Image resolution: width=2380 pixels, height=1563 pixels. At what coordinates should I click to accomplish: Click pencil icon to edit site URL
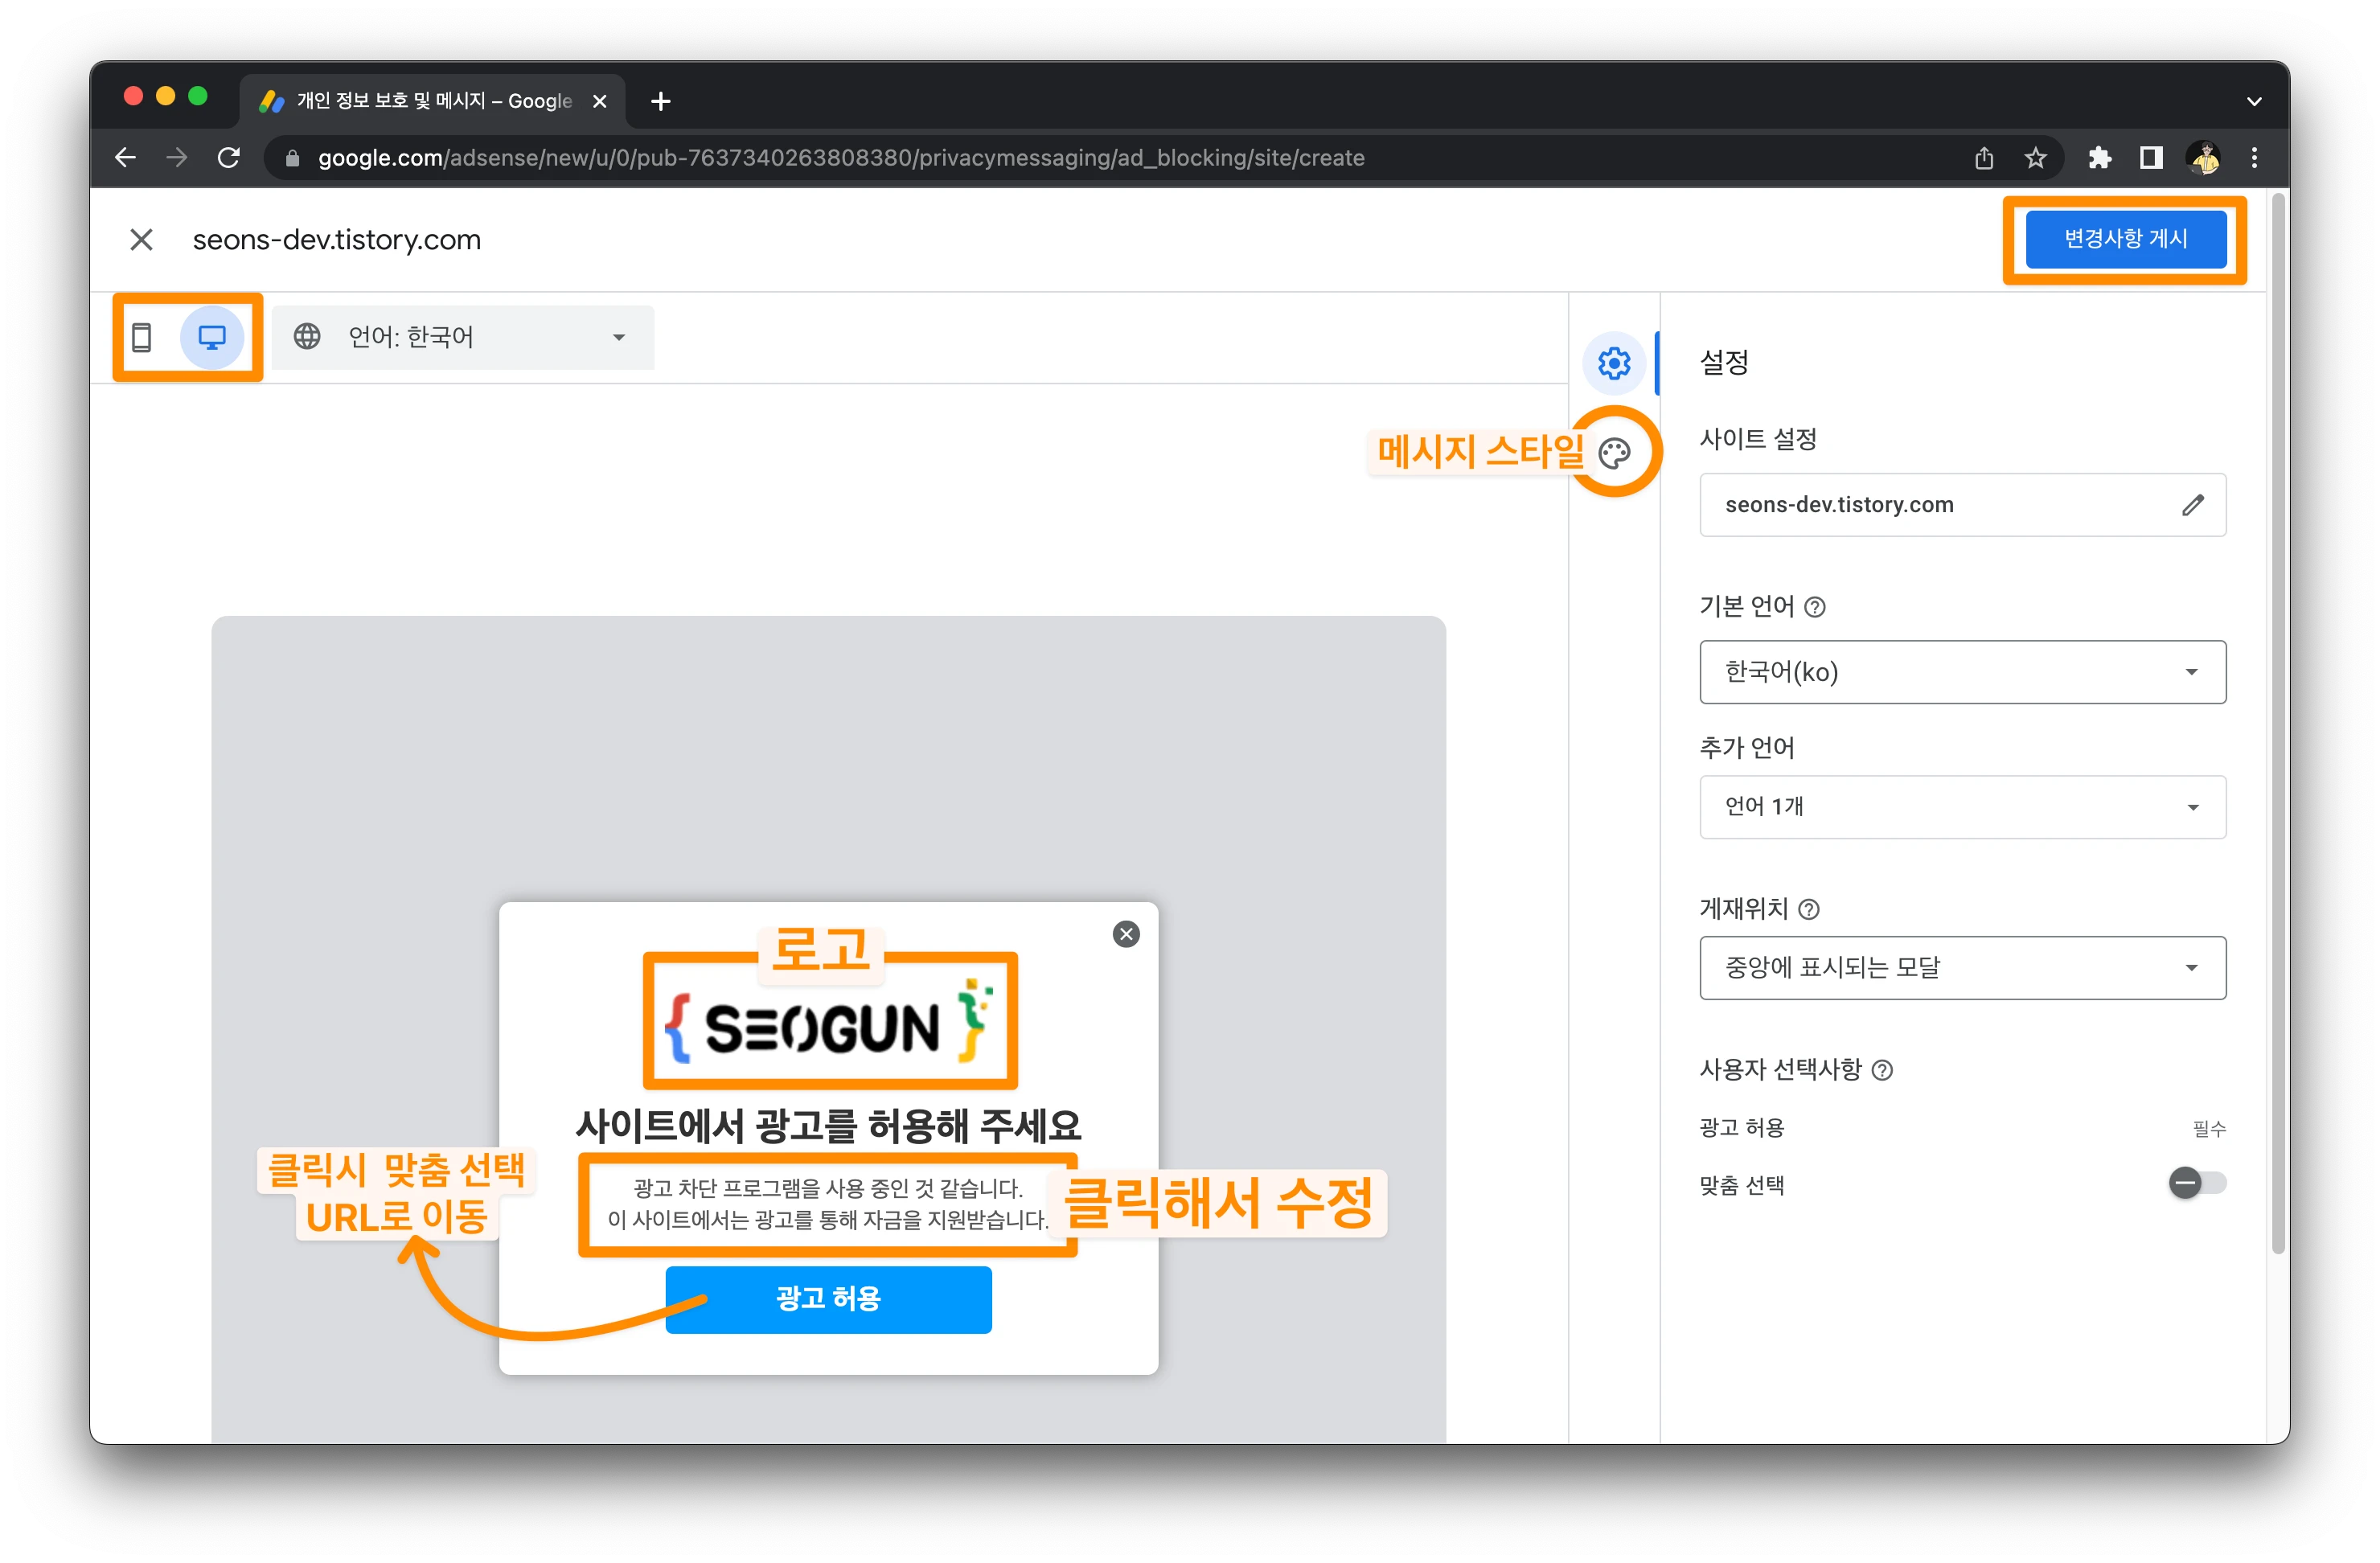pyautogui.click(x=2192, y=505)
